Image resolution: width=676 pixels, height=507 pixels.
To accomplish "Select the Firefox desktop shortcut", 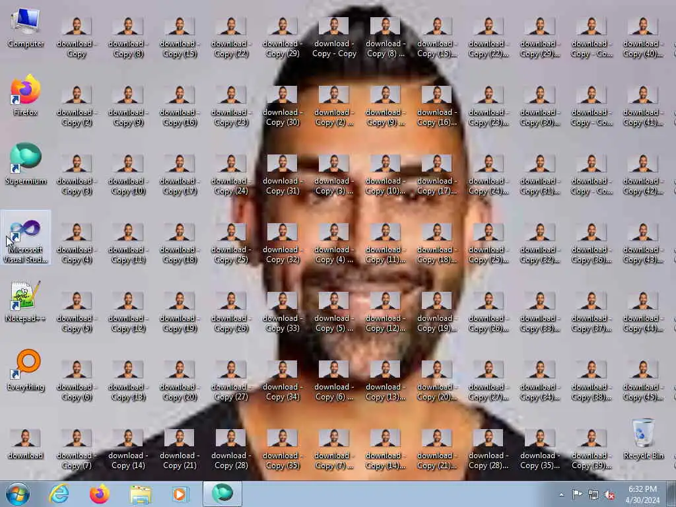I will point(26,96).
